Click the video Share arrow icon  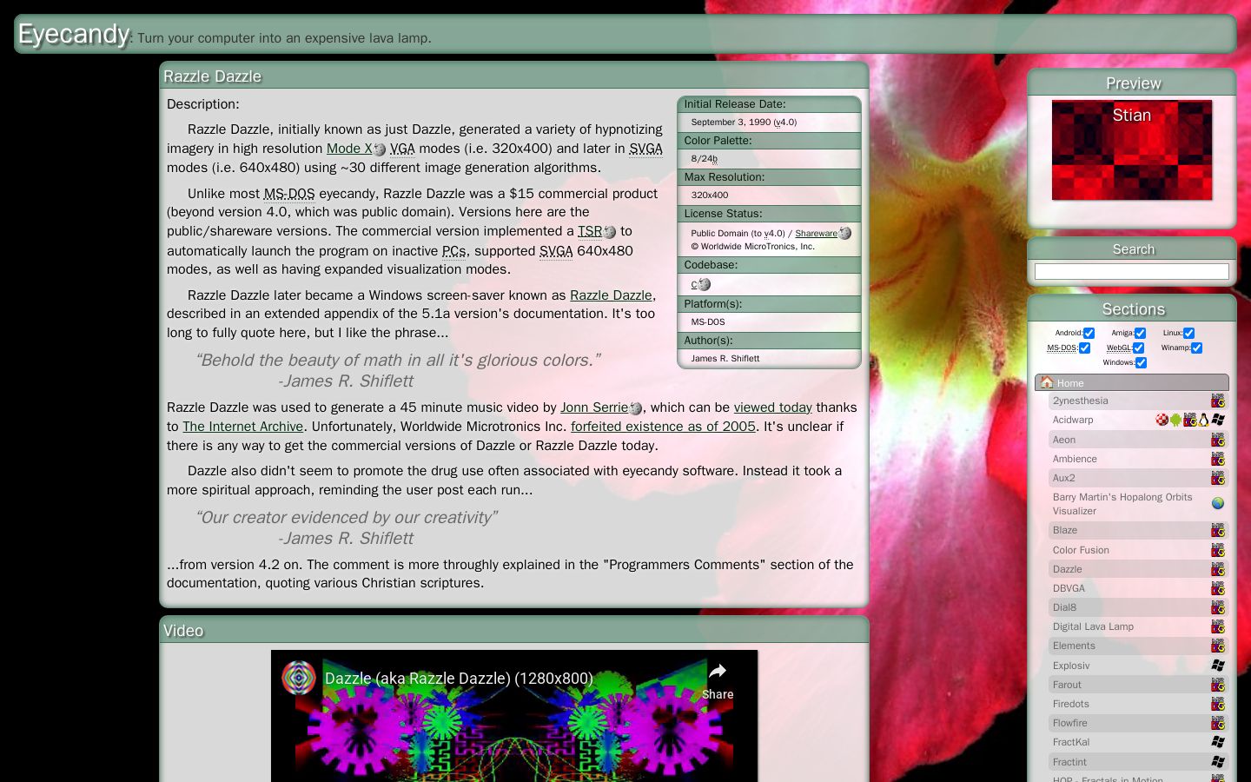click(x=718, y=671)
